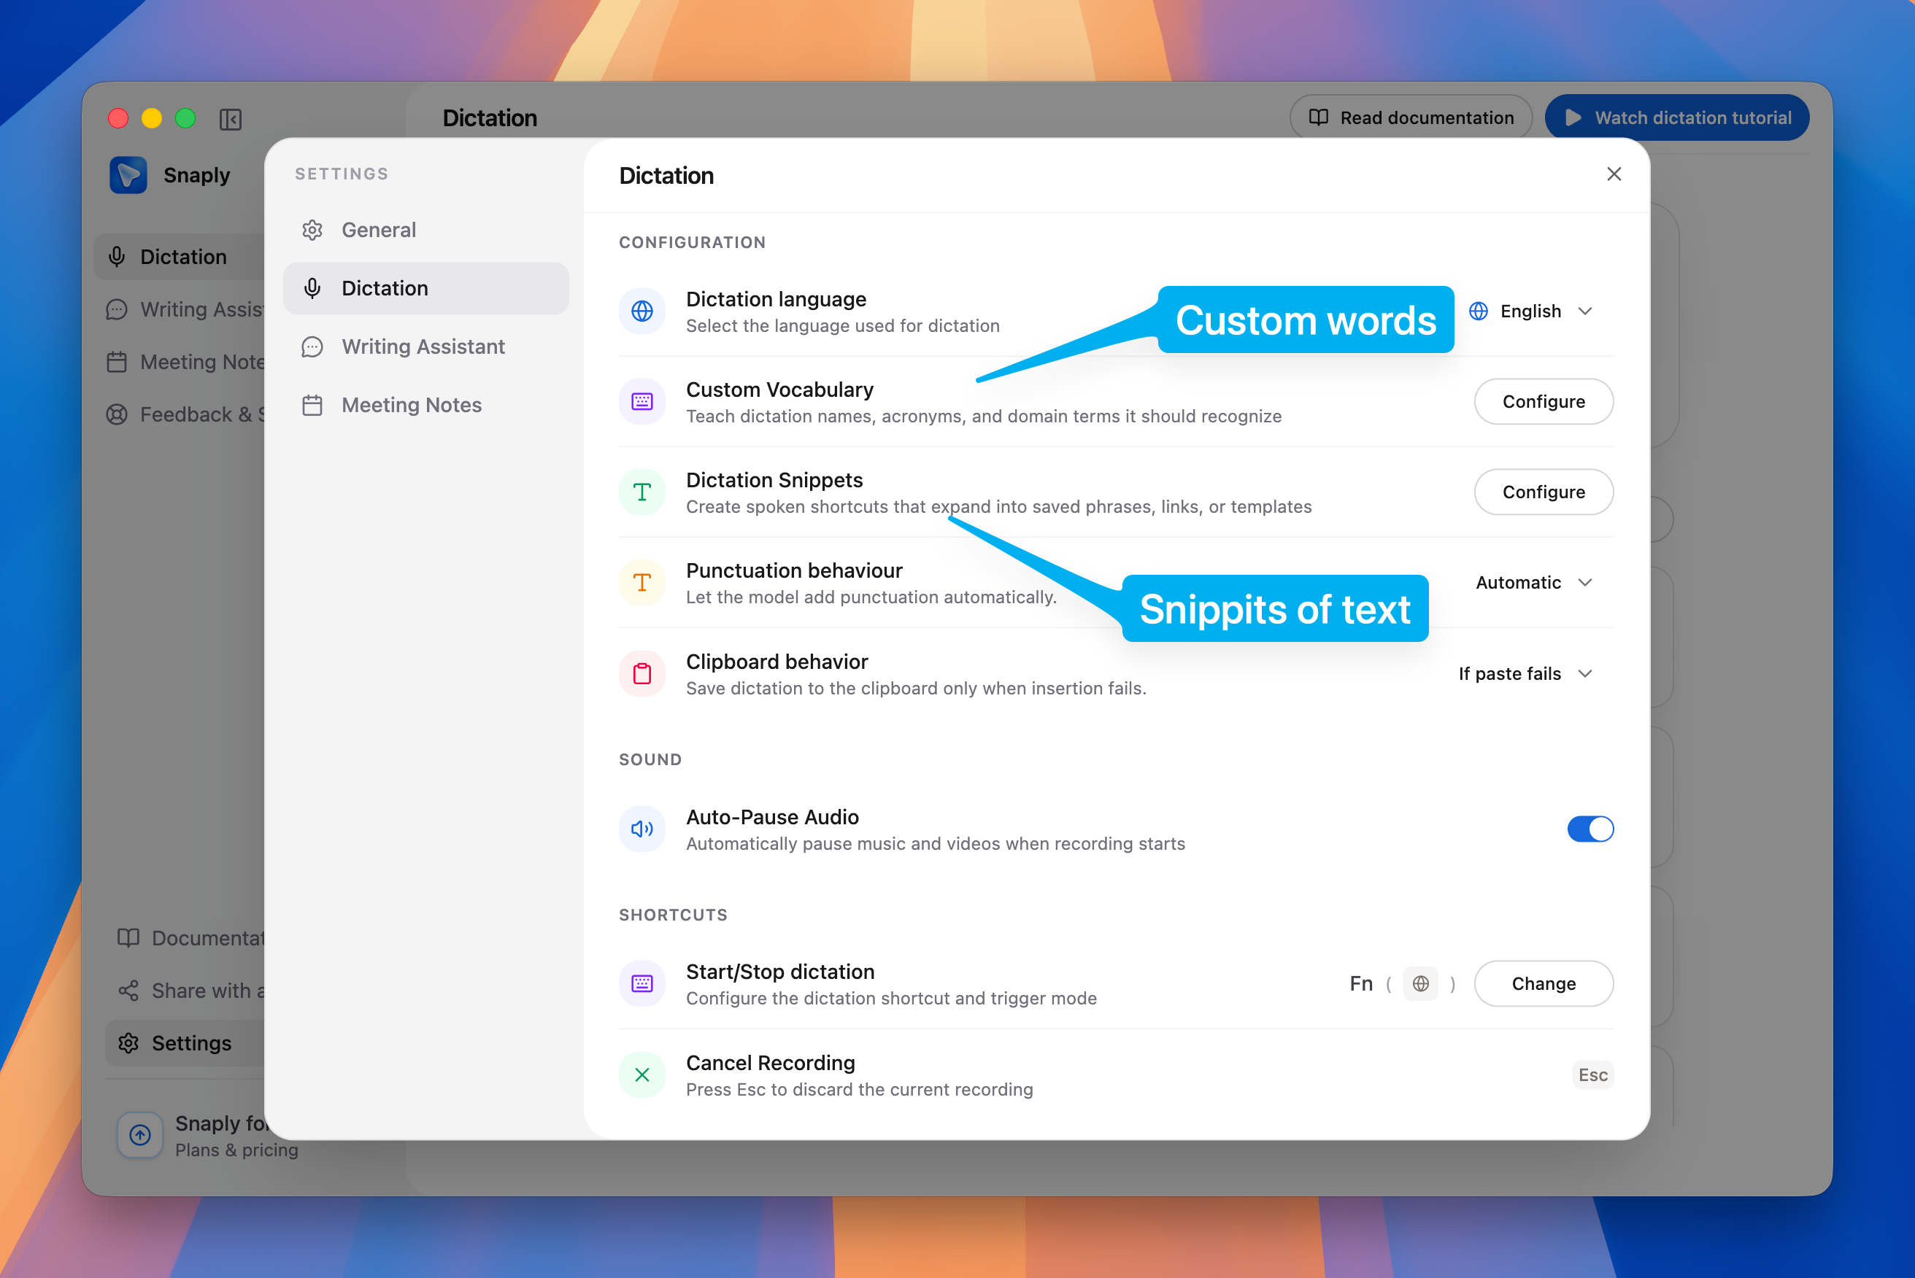Screen dimensions: 1915x1278
Task: Open the If paste fails clipboard dropdown
Action: (1526, 674)
